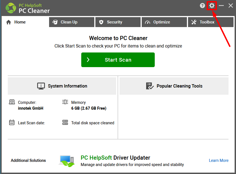Select the 'innotek GmbH' computer value
Screen dimensions: 236x174
coord(31,108)
